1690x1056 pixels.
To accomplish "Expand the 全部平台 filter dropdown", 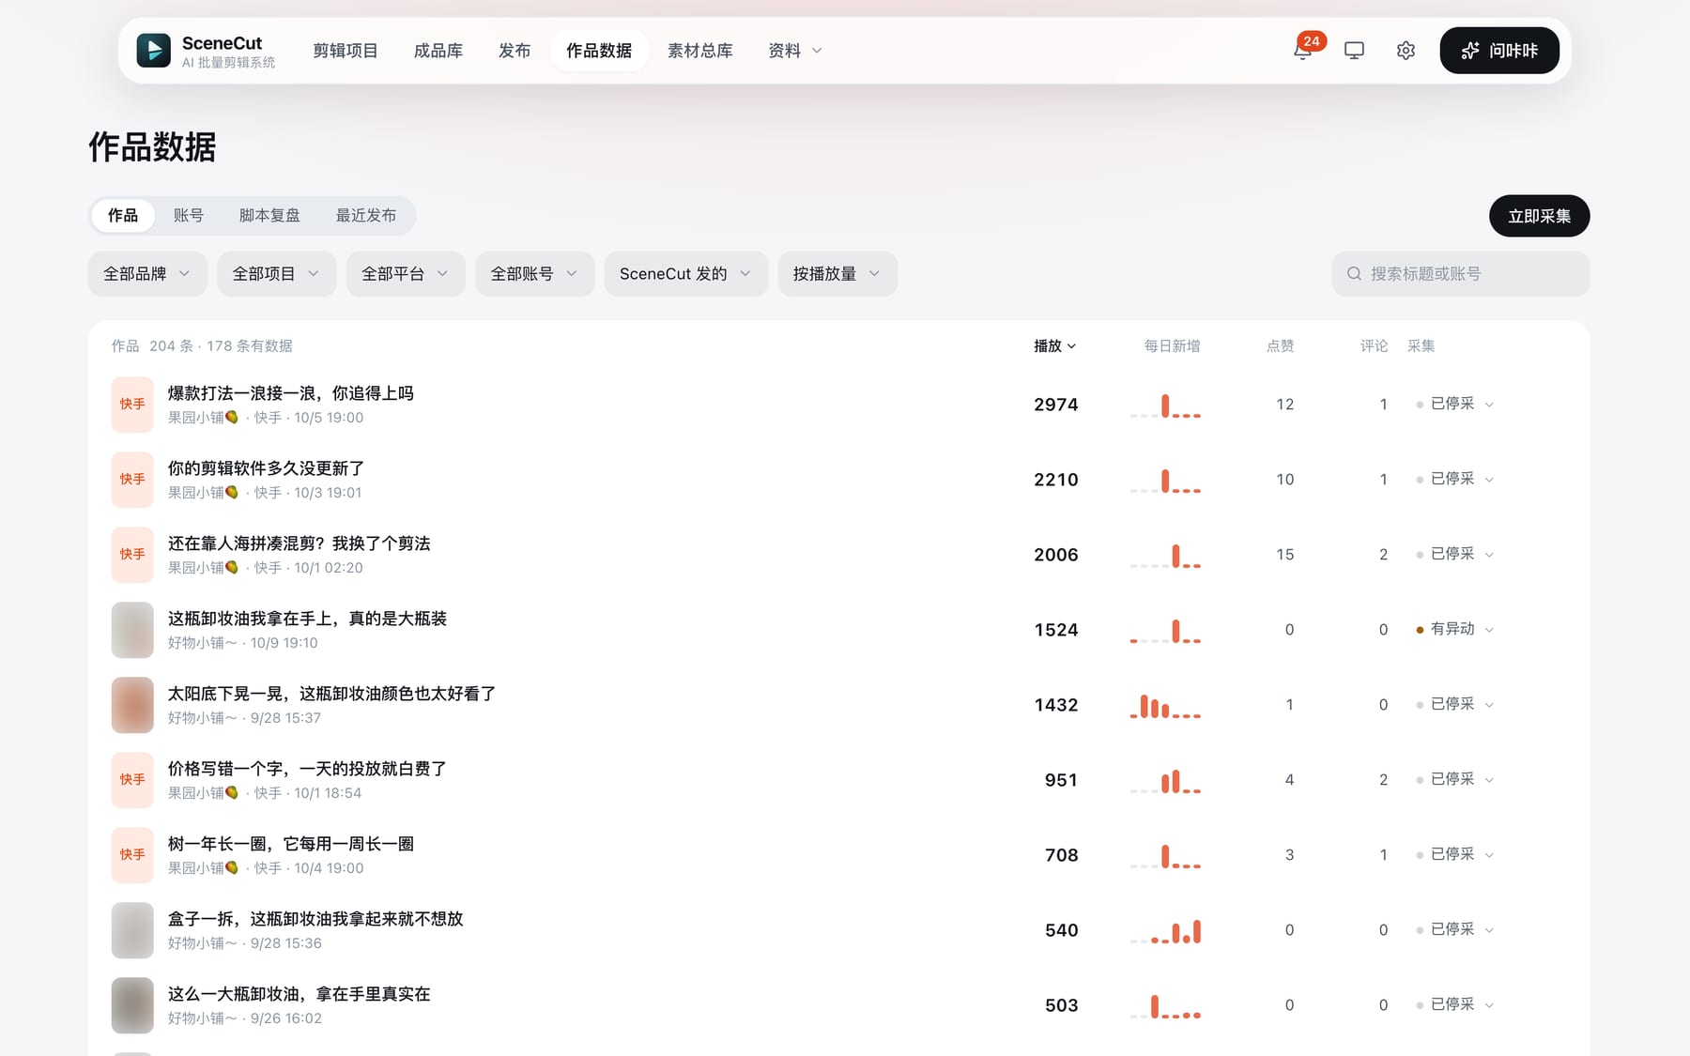I will tap(406, 274).
